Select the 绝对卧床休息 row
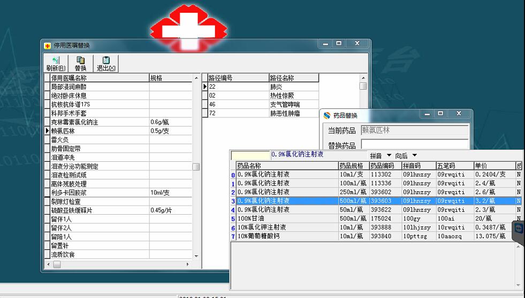 point(118,96)
